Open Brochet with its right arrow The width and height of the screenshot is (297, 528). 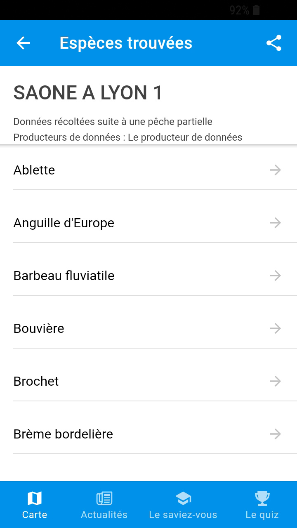pos(275,381)
